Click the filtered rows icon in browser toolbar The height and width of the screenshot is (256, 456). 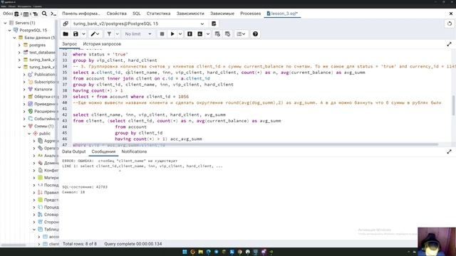(35, 14)
